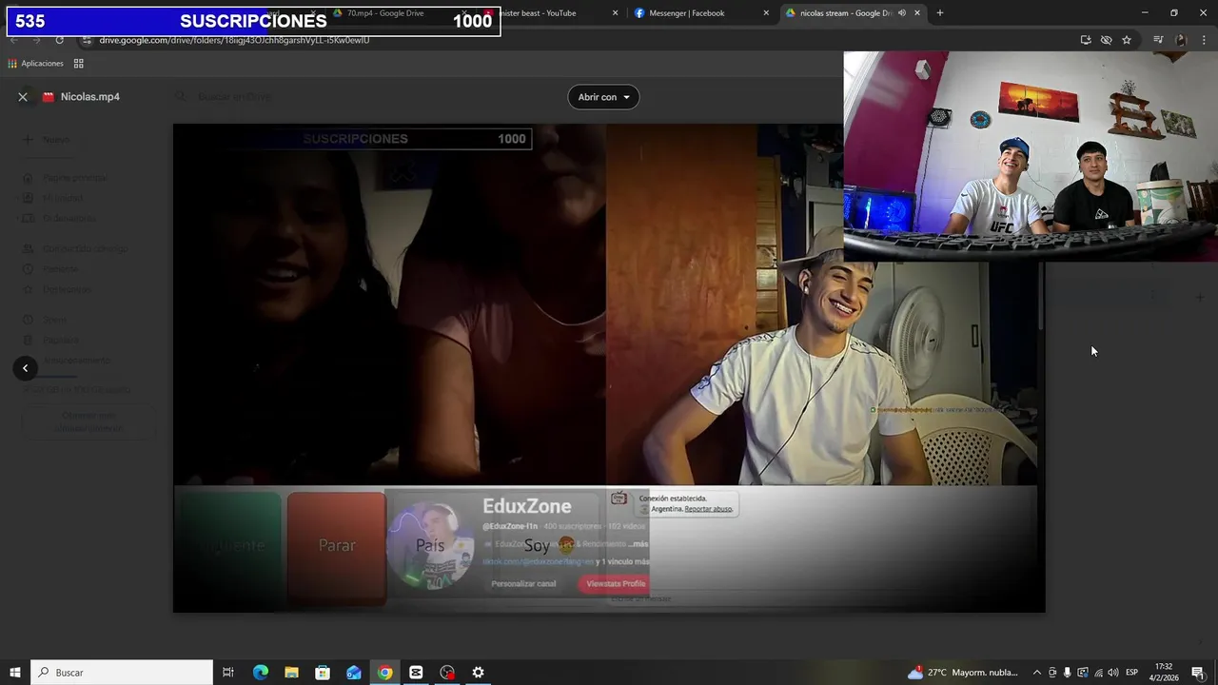Minimize the Chrome window
Viewport: 1218px width, 685px height.
(1145, 13)
